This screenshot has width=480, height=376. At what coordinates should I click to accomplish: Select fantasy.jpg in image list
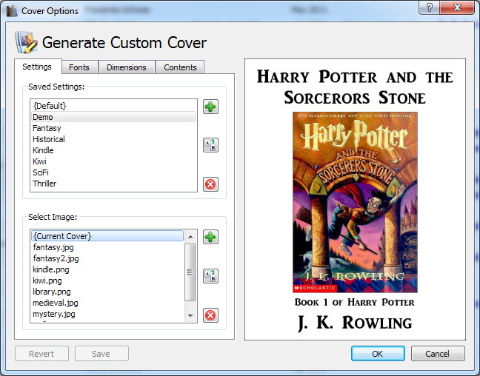[x=107, y=247]
